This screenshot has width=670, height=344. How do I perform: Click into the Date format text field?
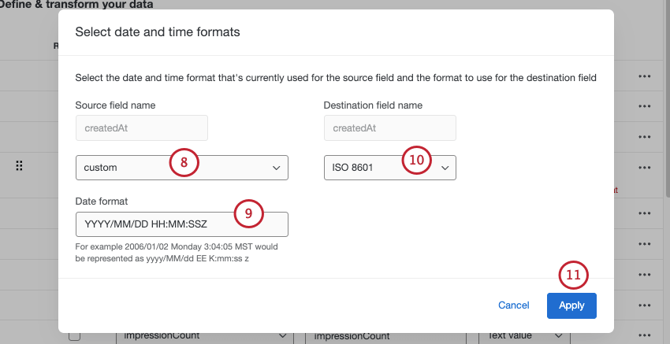(x=181, y=224)
